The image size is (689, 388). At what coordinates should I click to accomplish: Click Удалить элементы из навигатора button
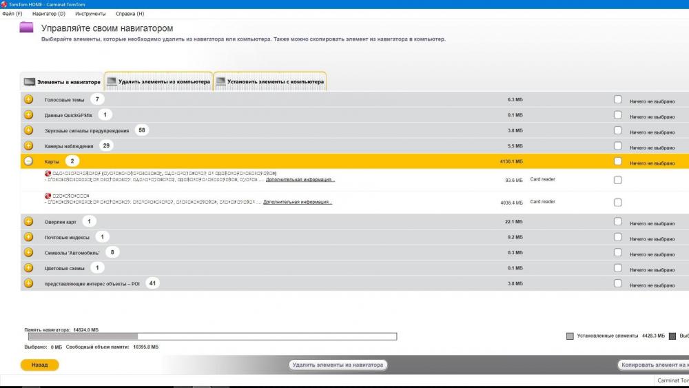point(338,365)
